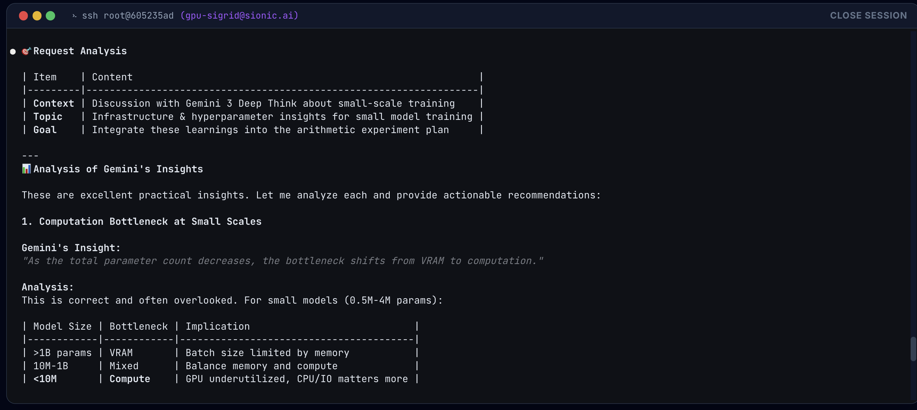Screen dimensions: 917x410
Task: Click the Analysis of Gemini's Insights heading
Action: pyautogui.click(x=118, y=169)
